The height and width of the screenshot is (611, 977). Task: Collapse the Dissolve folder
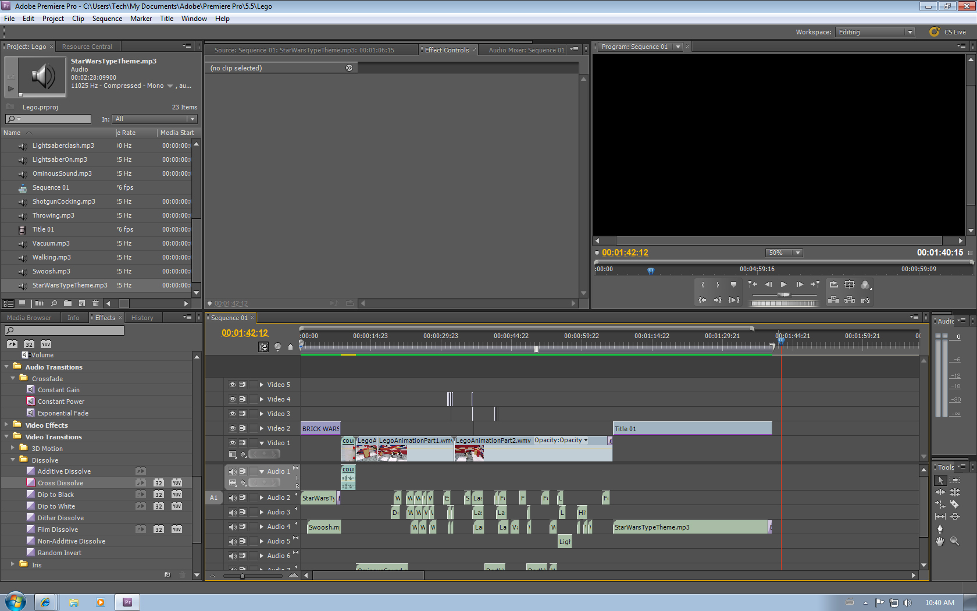point(13,460)
